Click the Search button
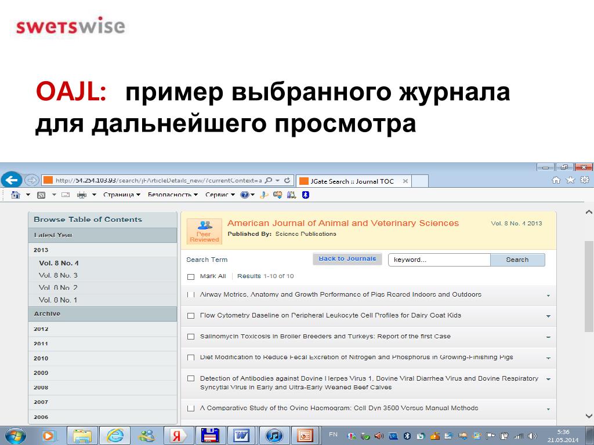This screenshot has height=445, width=594. [x=517, y=260]
